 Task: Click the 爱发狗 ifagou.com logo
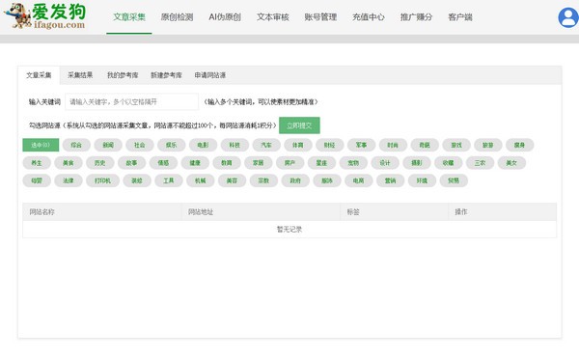[x=45, y=16]
